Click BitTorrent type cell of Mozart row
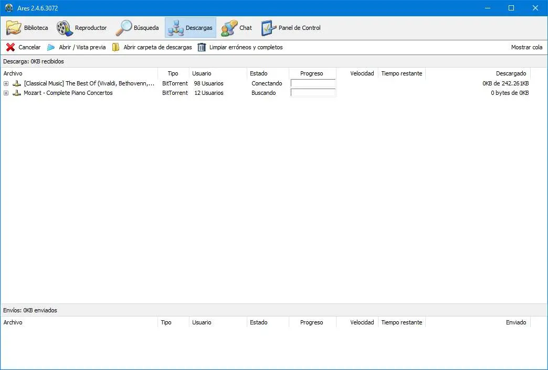Viewport: 548px width, 370px height. [175, 93]
